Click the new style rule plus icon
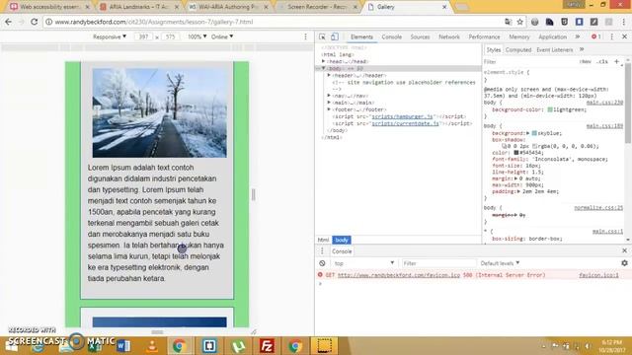Viewport: 632px width, 355px height. [616, 61]
